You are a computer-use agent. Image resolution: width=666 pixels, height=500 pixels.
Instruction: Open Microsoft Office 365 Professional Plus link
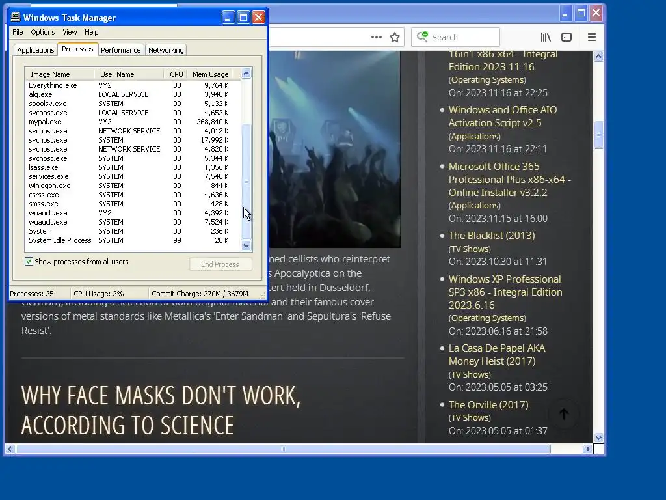(x=510, y=180)
